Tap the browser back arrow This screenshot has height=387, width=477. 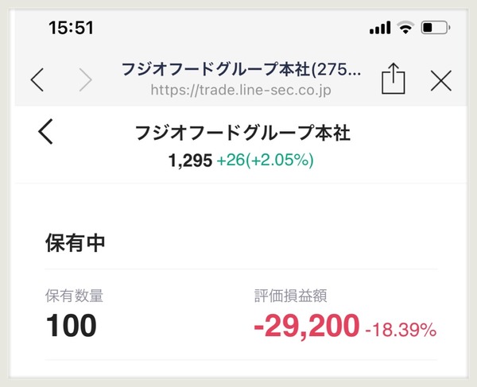pyautogui.click(x=37, y=80)
